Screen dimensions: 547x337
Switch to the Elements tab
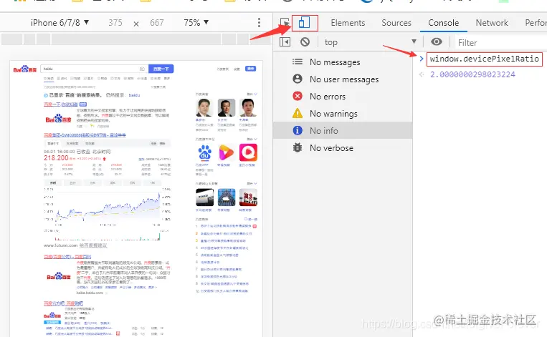(x=348, y=23)
